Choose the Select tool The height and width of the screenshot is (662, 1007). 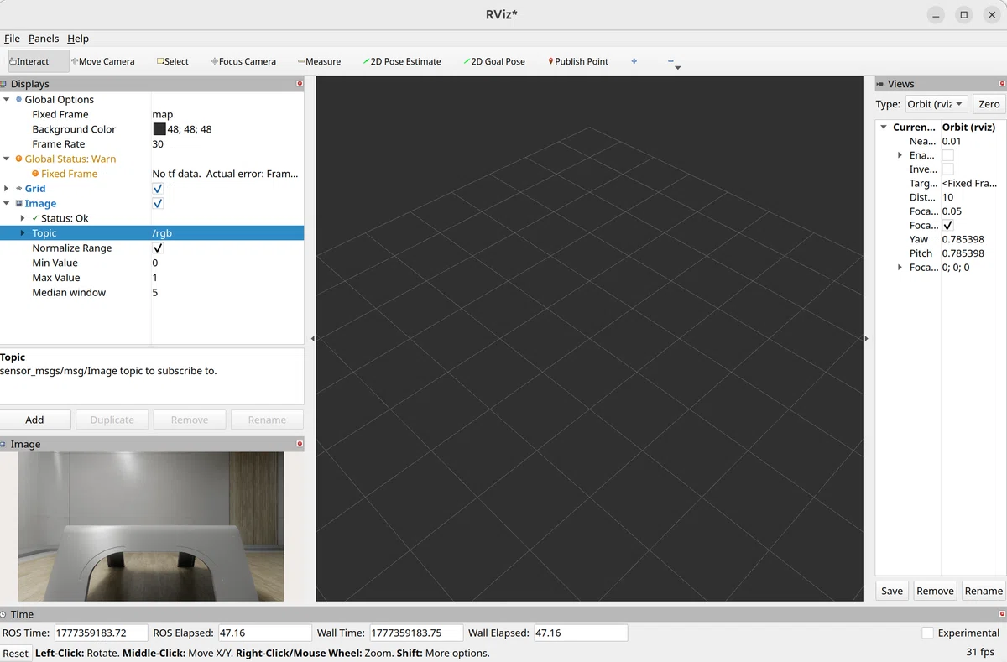173,61
